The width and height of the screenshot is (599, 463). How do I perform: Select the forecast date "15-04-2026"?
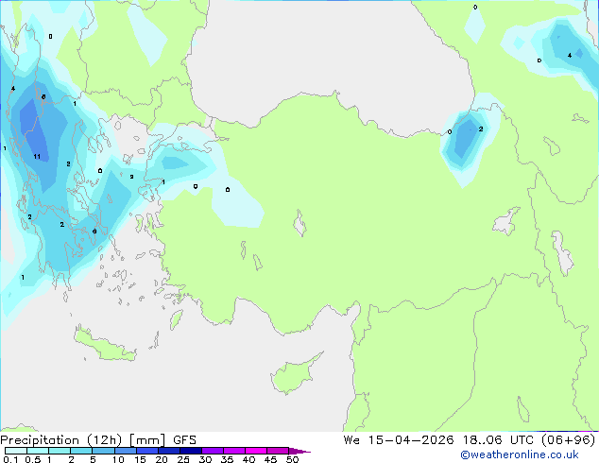pyautogui.click(x=411, y=440)
